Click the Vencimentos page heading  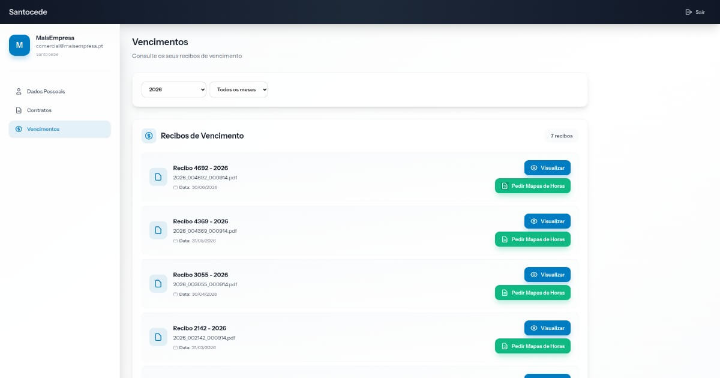pos(160,42)
